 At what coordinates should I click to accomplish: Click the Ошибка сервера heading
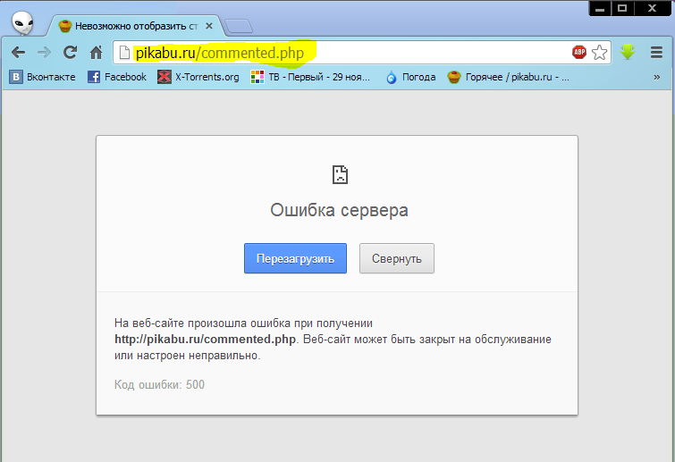(339, 210)
